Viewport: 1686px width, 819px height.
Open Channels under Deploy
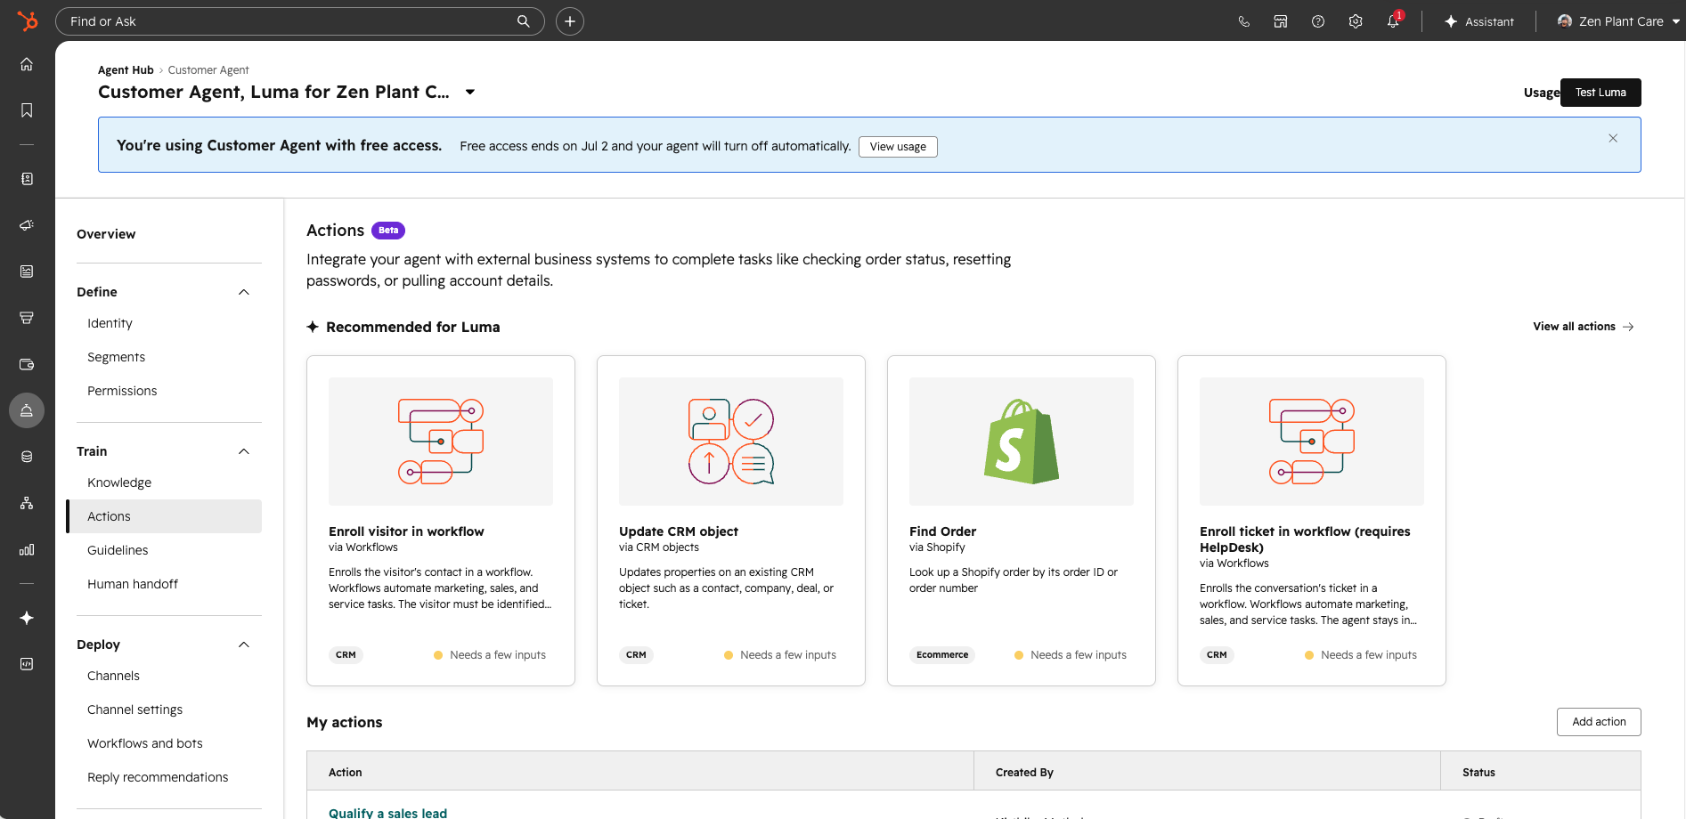pos(113,676)
